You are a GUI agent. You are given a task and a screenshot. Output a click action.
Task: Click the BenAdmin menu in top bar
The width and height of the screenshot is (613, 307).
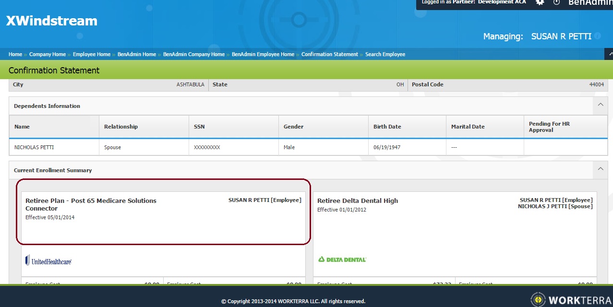click(590, 3)
